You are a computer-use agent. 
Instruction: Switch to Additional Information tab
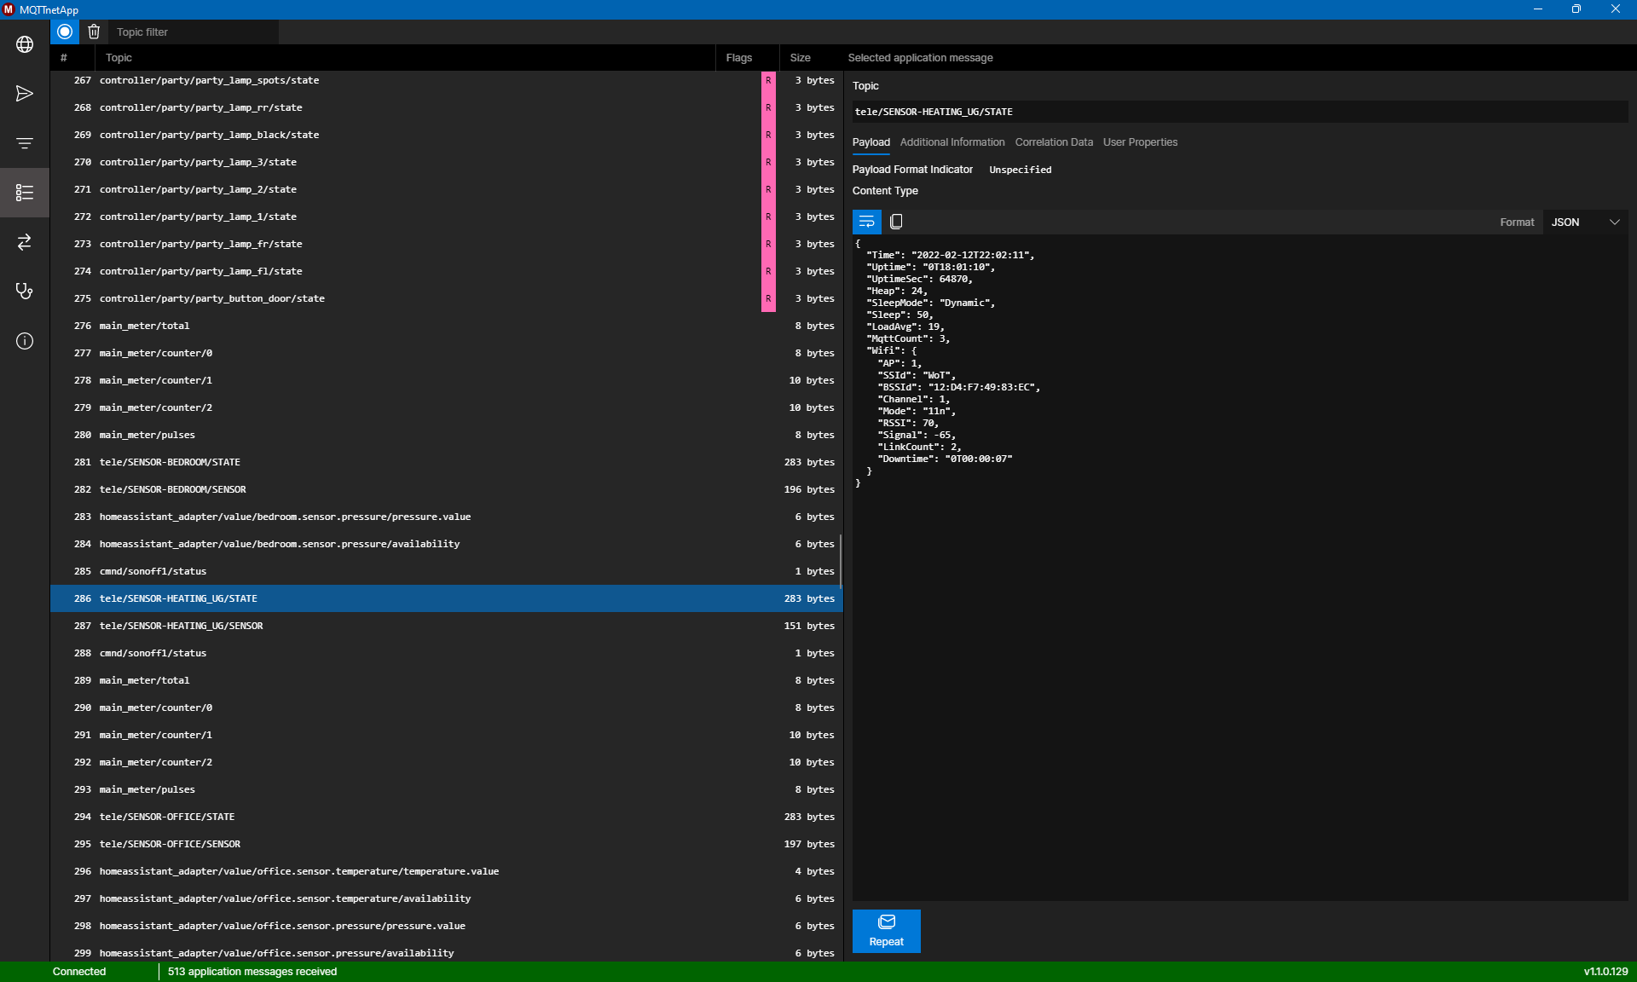point(952,142)
